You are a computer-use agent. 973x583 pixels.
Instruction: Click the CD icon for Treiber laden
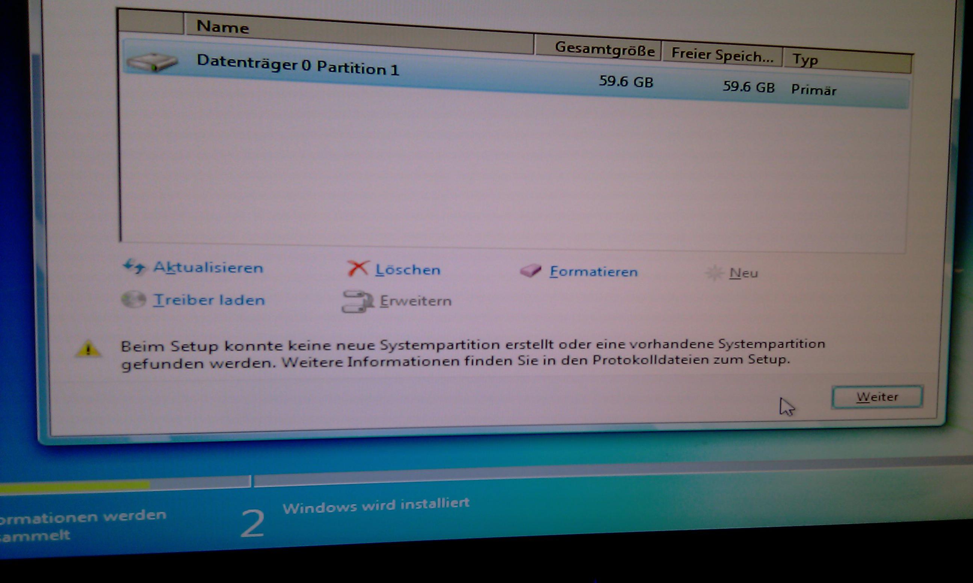click(x=133, y=300)
